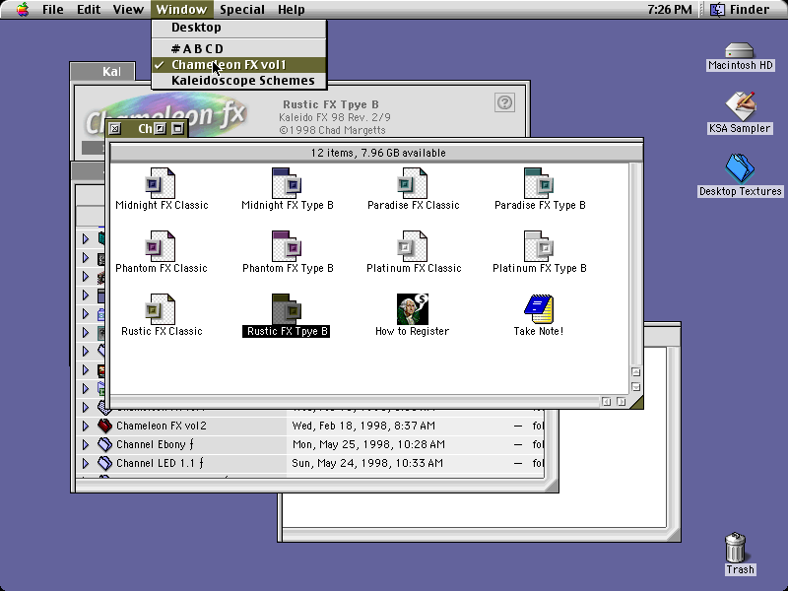Screen dimensions: 788x591
Task: Select the Midnight FX Type B file icon
Action: (x=287, y=183)
